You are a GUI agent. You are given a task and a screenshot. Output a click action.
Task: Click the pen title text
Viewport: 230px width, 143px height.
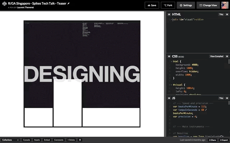(37, 4)
